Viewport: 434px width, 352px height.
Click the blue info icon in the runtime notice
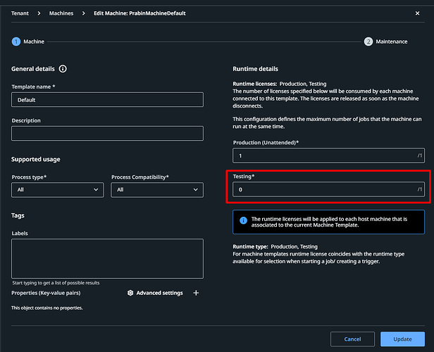coord(243,220)
